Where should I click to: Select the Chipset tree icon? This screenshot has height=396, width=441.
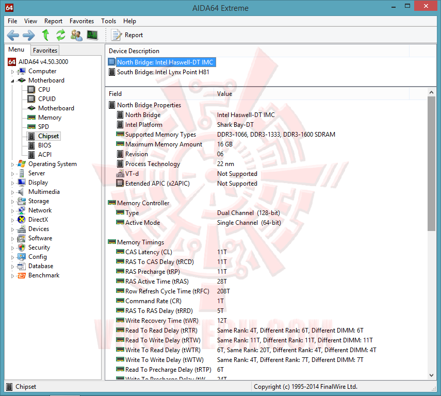pos(31,136)
